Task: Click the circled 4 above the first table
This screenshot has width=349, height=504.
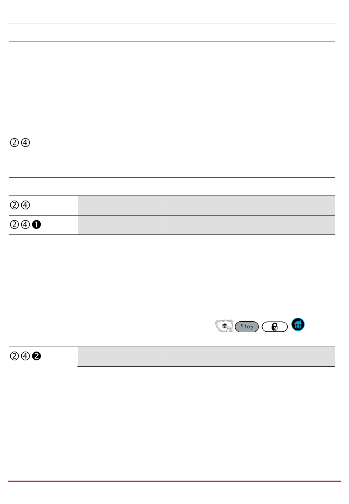Action: [25, 143]
